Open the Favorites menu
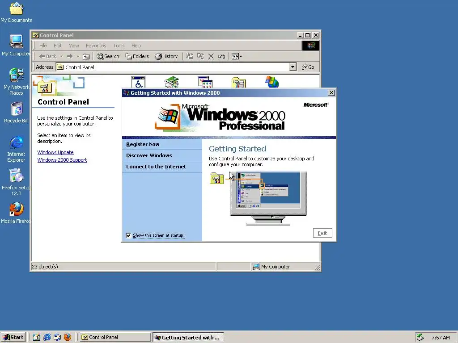Viewport: 458px width, 343px height. coord(96,46)
